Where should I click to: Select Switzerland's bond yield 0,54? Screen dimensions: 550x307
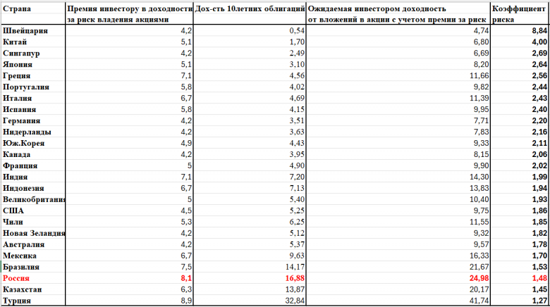click(x=297, y=31)
